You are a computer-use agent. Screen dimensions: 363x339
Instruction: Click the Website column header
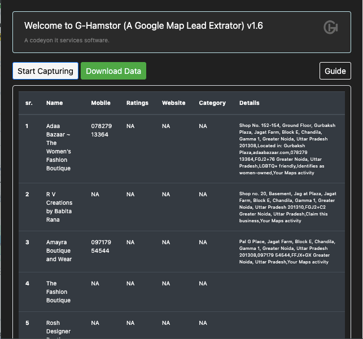tap(173, 103)
